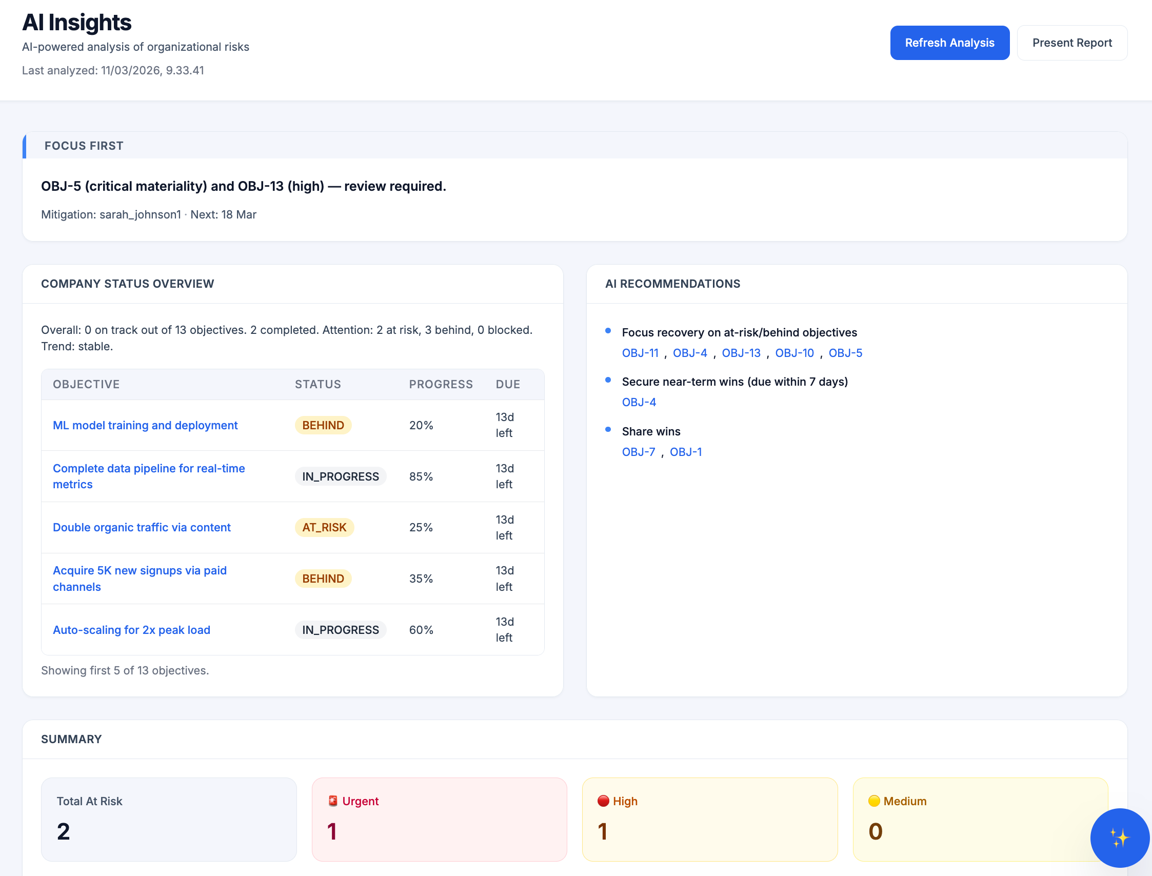Open OBJ-13 in focus recovery list

741,352
